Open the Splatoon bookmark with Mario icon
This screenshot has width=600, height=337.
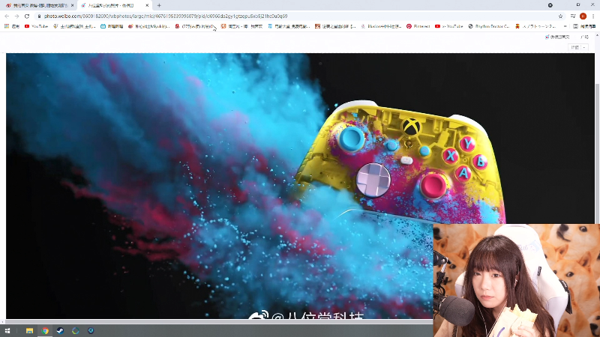pyautogui.click(x=535, y=26)
